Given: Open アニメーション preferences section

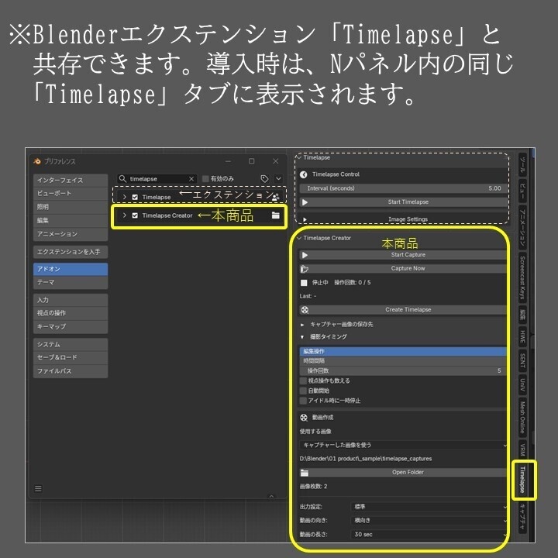Looking at the screenshot, I should (71, 234).
